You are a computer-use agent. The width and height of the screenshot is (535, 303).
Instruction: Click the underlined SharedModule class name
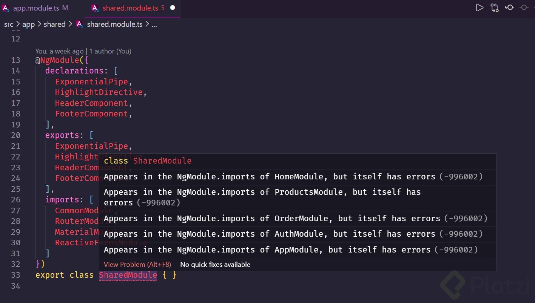[128, 275]
